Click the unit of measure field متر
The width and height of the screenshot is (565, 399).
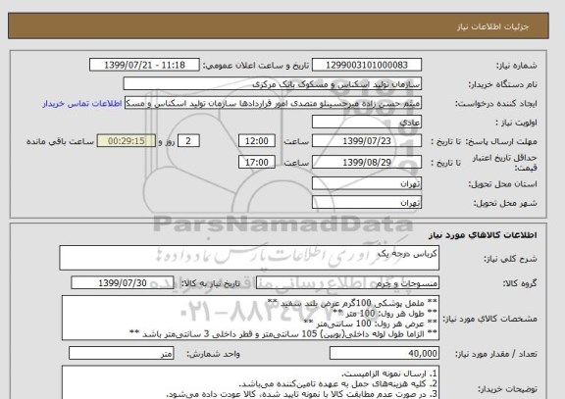click(x=121, y=353)
